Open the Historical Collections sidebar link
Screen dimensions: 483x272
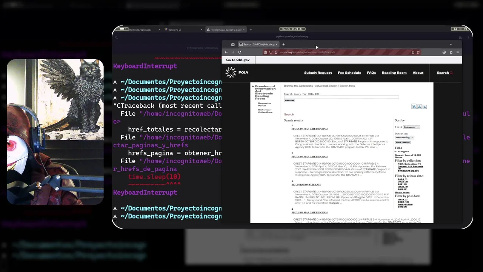pyautogui.click(x=265, y=111)
